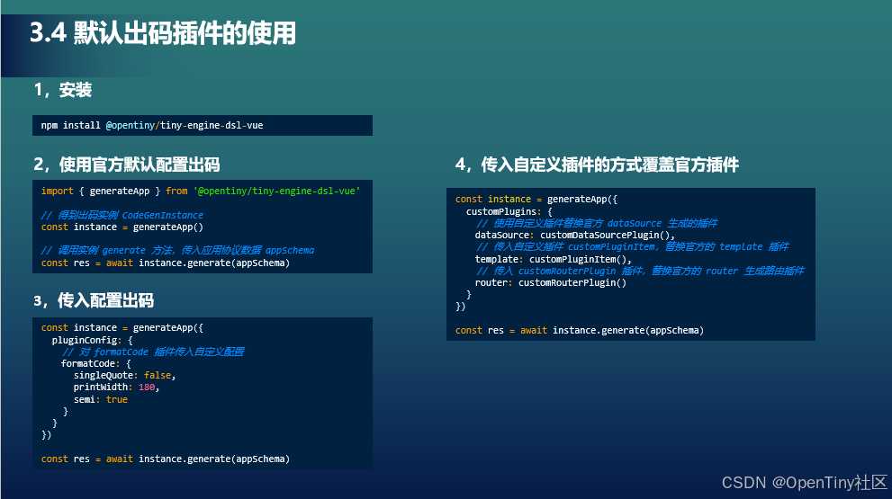Click the formatCode comment line

click(x=153, y=352)
